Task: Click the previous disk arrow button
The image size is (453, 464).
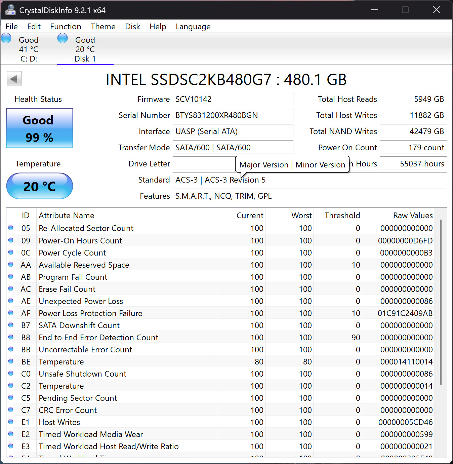Action: pos(14,79)
